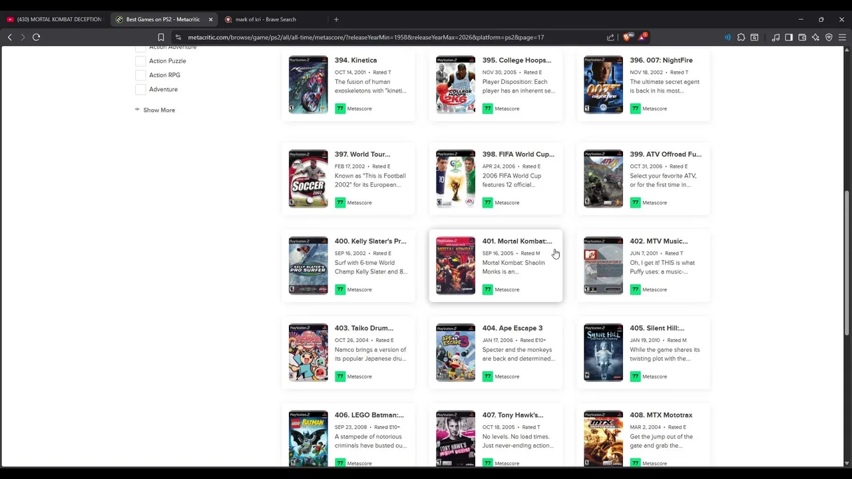Open the tab search toolbar icon
The width and height of the screenshot is (852, 479).
tap(754, 37)
